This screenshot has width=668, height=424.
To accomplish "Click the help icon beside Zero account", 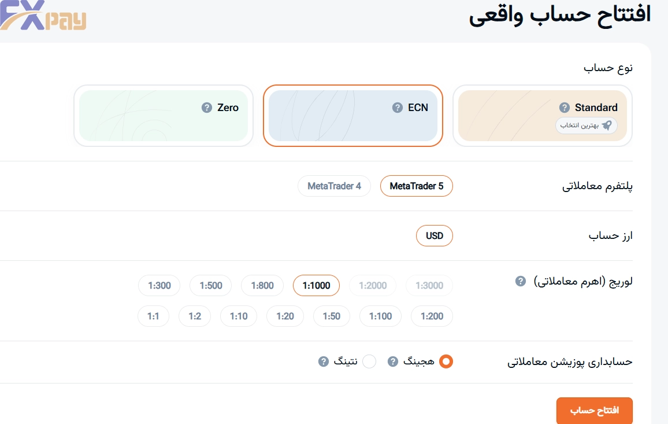I will 207,108.
